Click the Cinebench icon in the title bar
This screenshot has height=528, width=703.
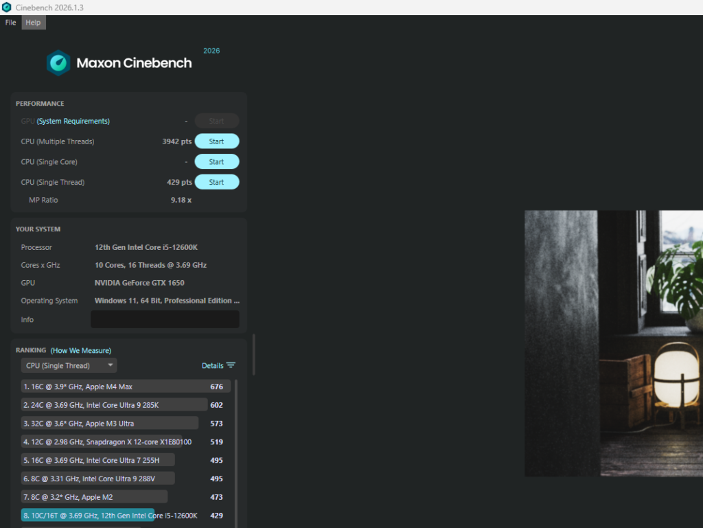pyautogui.click(x=7, y=7)
